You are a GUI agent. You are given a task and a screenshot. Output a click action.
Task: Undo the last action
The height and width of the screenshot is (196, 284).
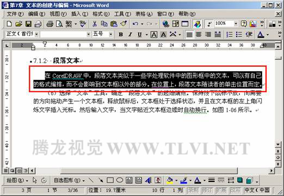[135, 24]
